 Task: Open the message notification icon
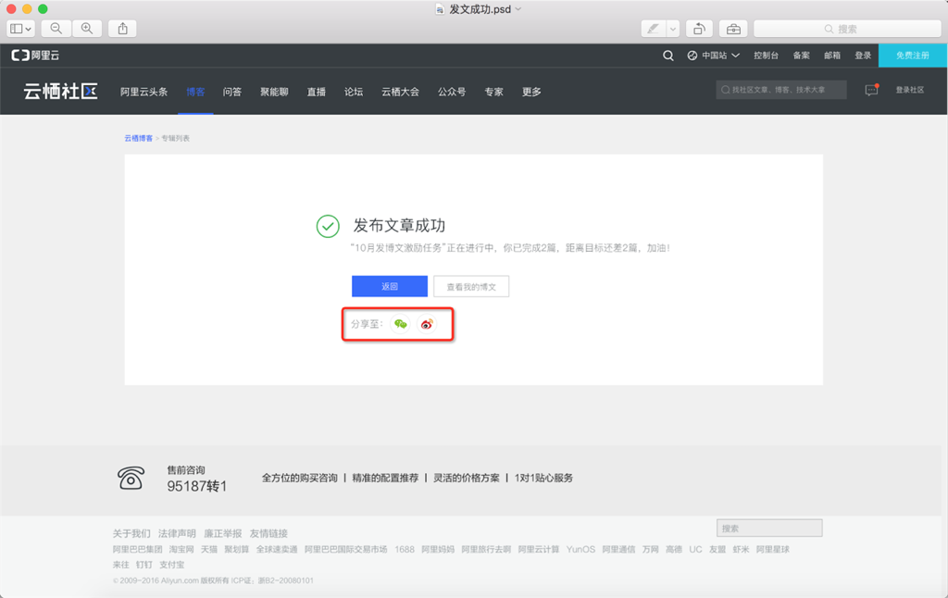(x=871, y=90)
